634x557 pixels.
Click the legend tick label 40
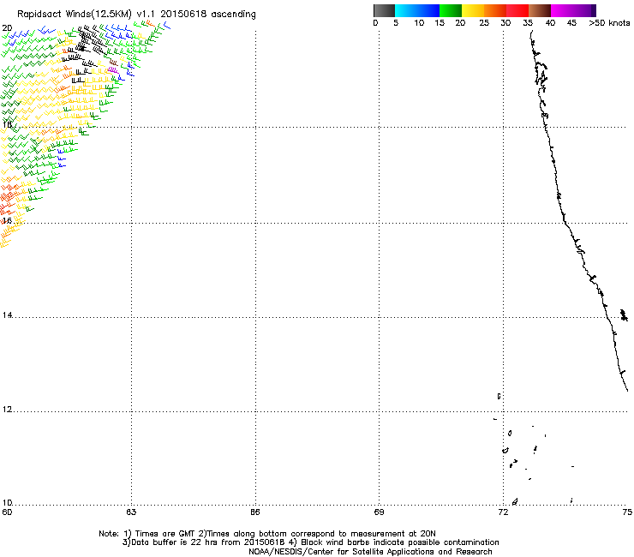tap(550, 23)
